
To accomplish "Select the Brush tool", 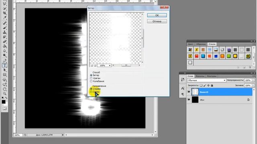I will tap(4, 28).
